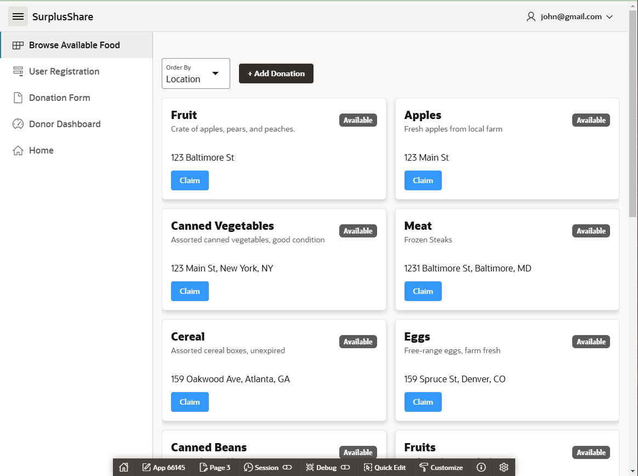This screenshot has width=638, height=476.
Task: Click 1231 Baltimore St, Baltimore, MD address
Action: coord(468,268)
